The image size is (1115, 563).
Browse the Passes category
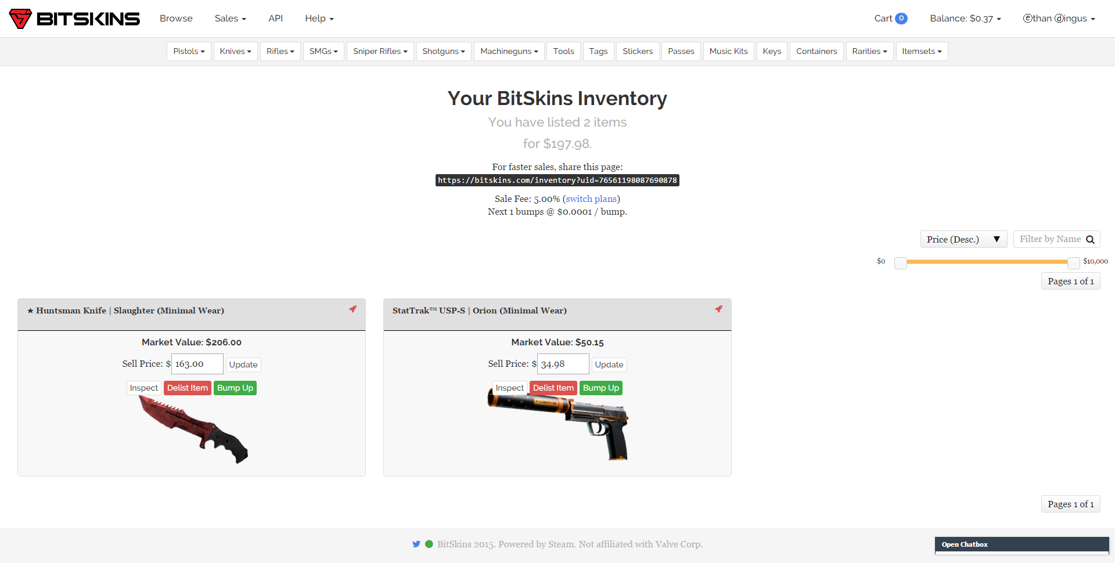tap(681, 51)
